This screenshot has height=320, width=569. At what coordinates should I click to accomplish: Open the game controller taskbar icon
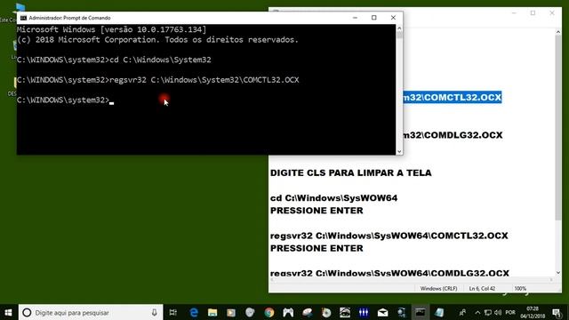pos(288,312)
